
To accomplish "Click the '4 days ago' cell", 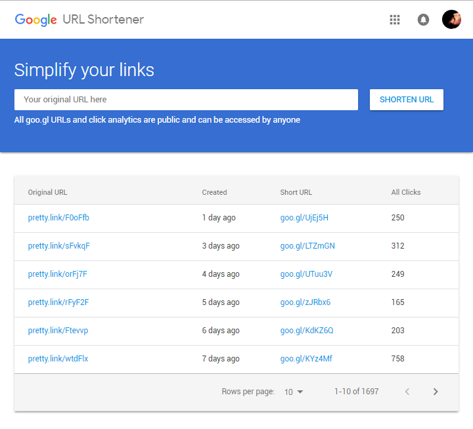I will pos(221,274).
